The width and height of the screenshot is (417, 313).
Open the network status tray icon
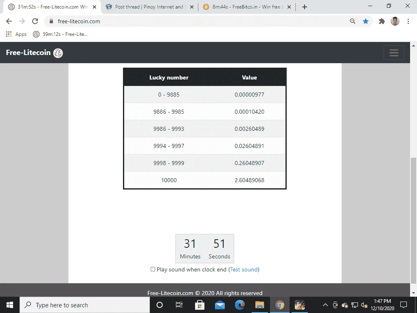tap(355, 305)
